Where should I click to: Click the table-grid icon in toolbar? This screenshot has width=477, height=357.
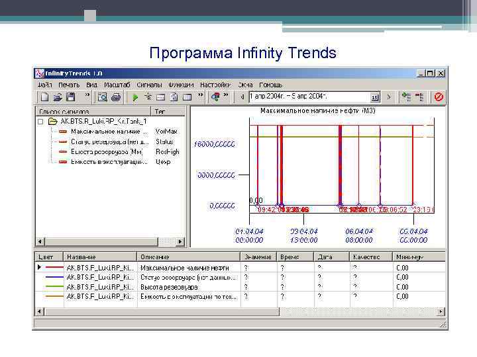187,97
